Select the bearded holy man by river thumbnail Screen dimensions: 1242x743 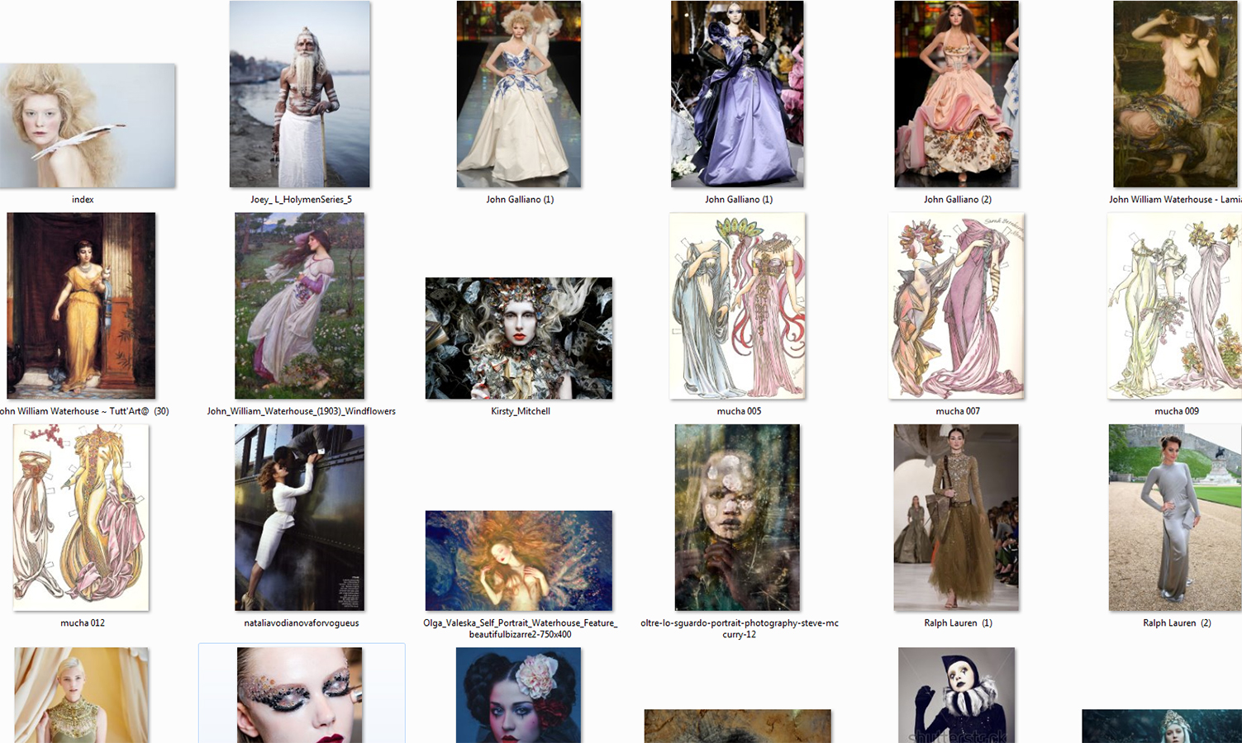pos(299,94)
